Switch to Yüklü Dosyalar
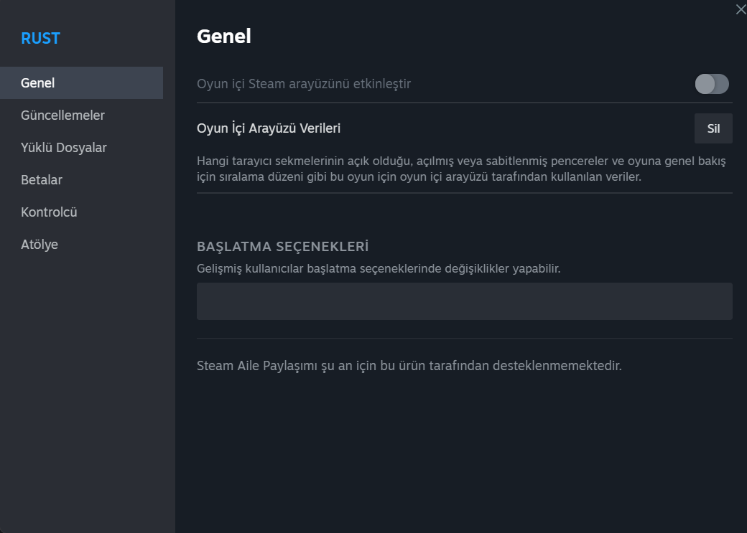 coord(64,148)
